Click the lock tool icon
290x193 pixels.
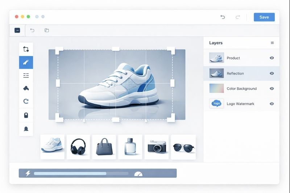26,115
